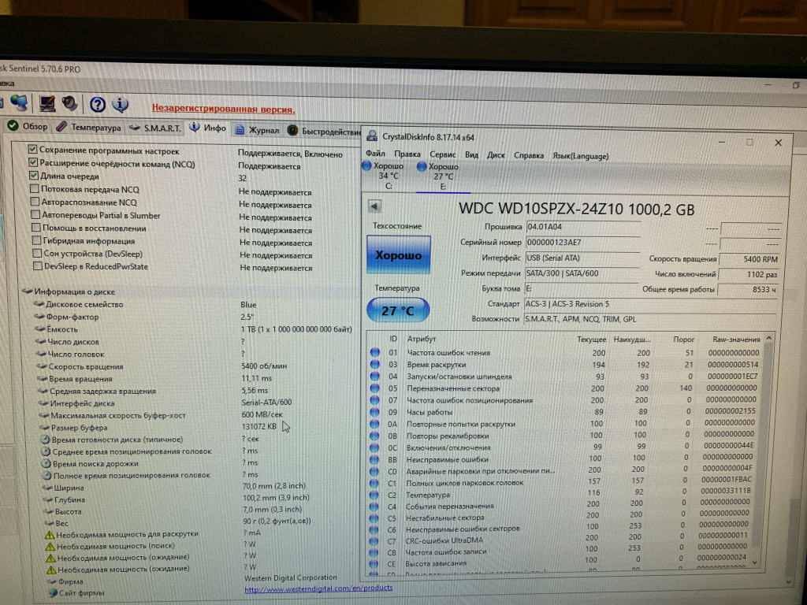
Task: Collapse the Информация о диске section
Action: pos(28,291)
